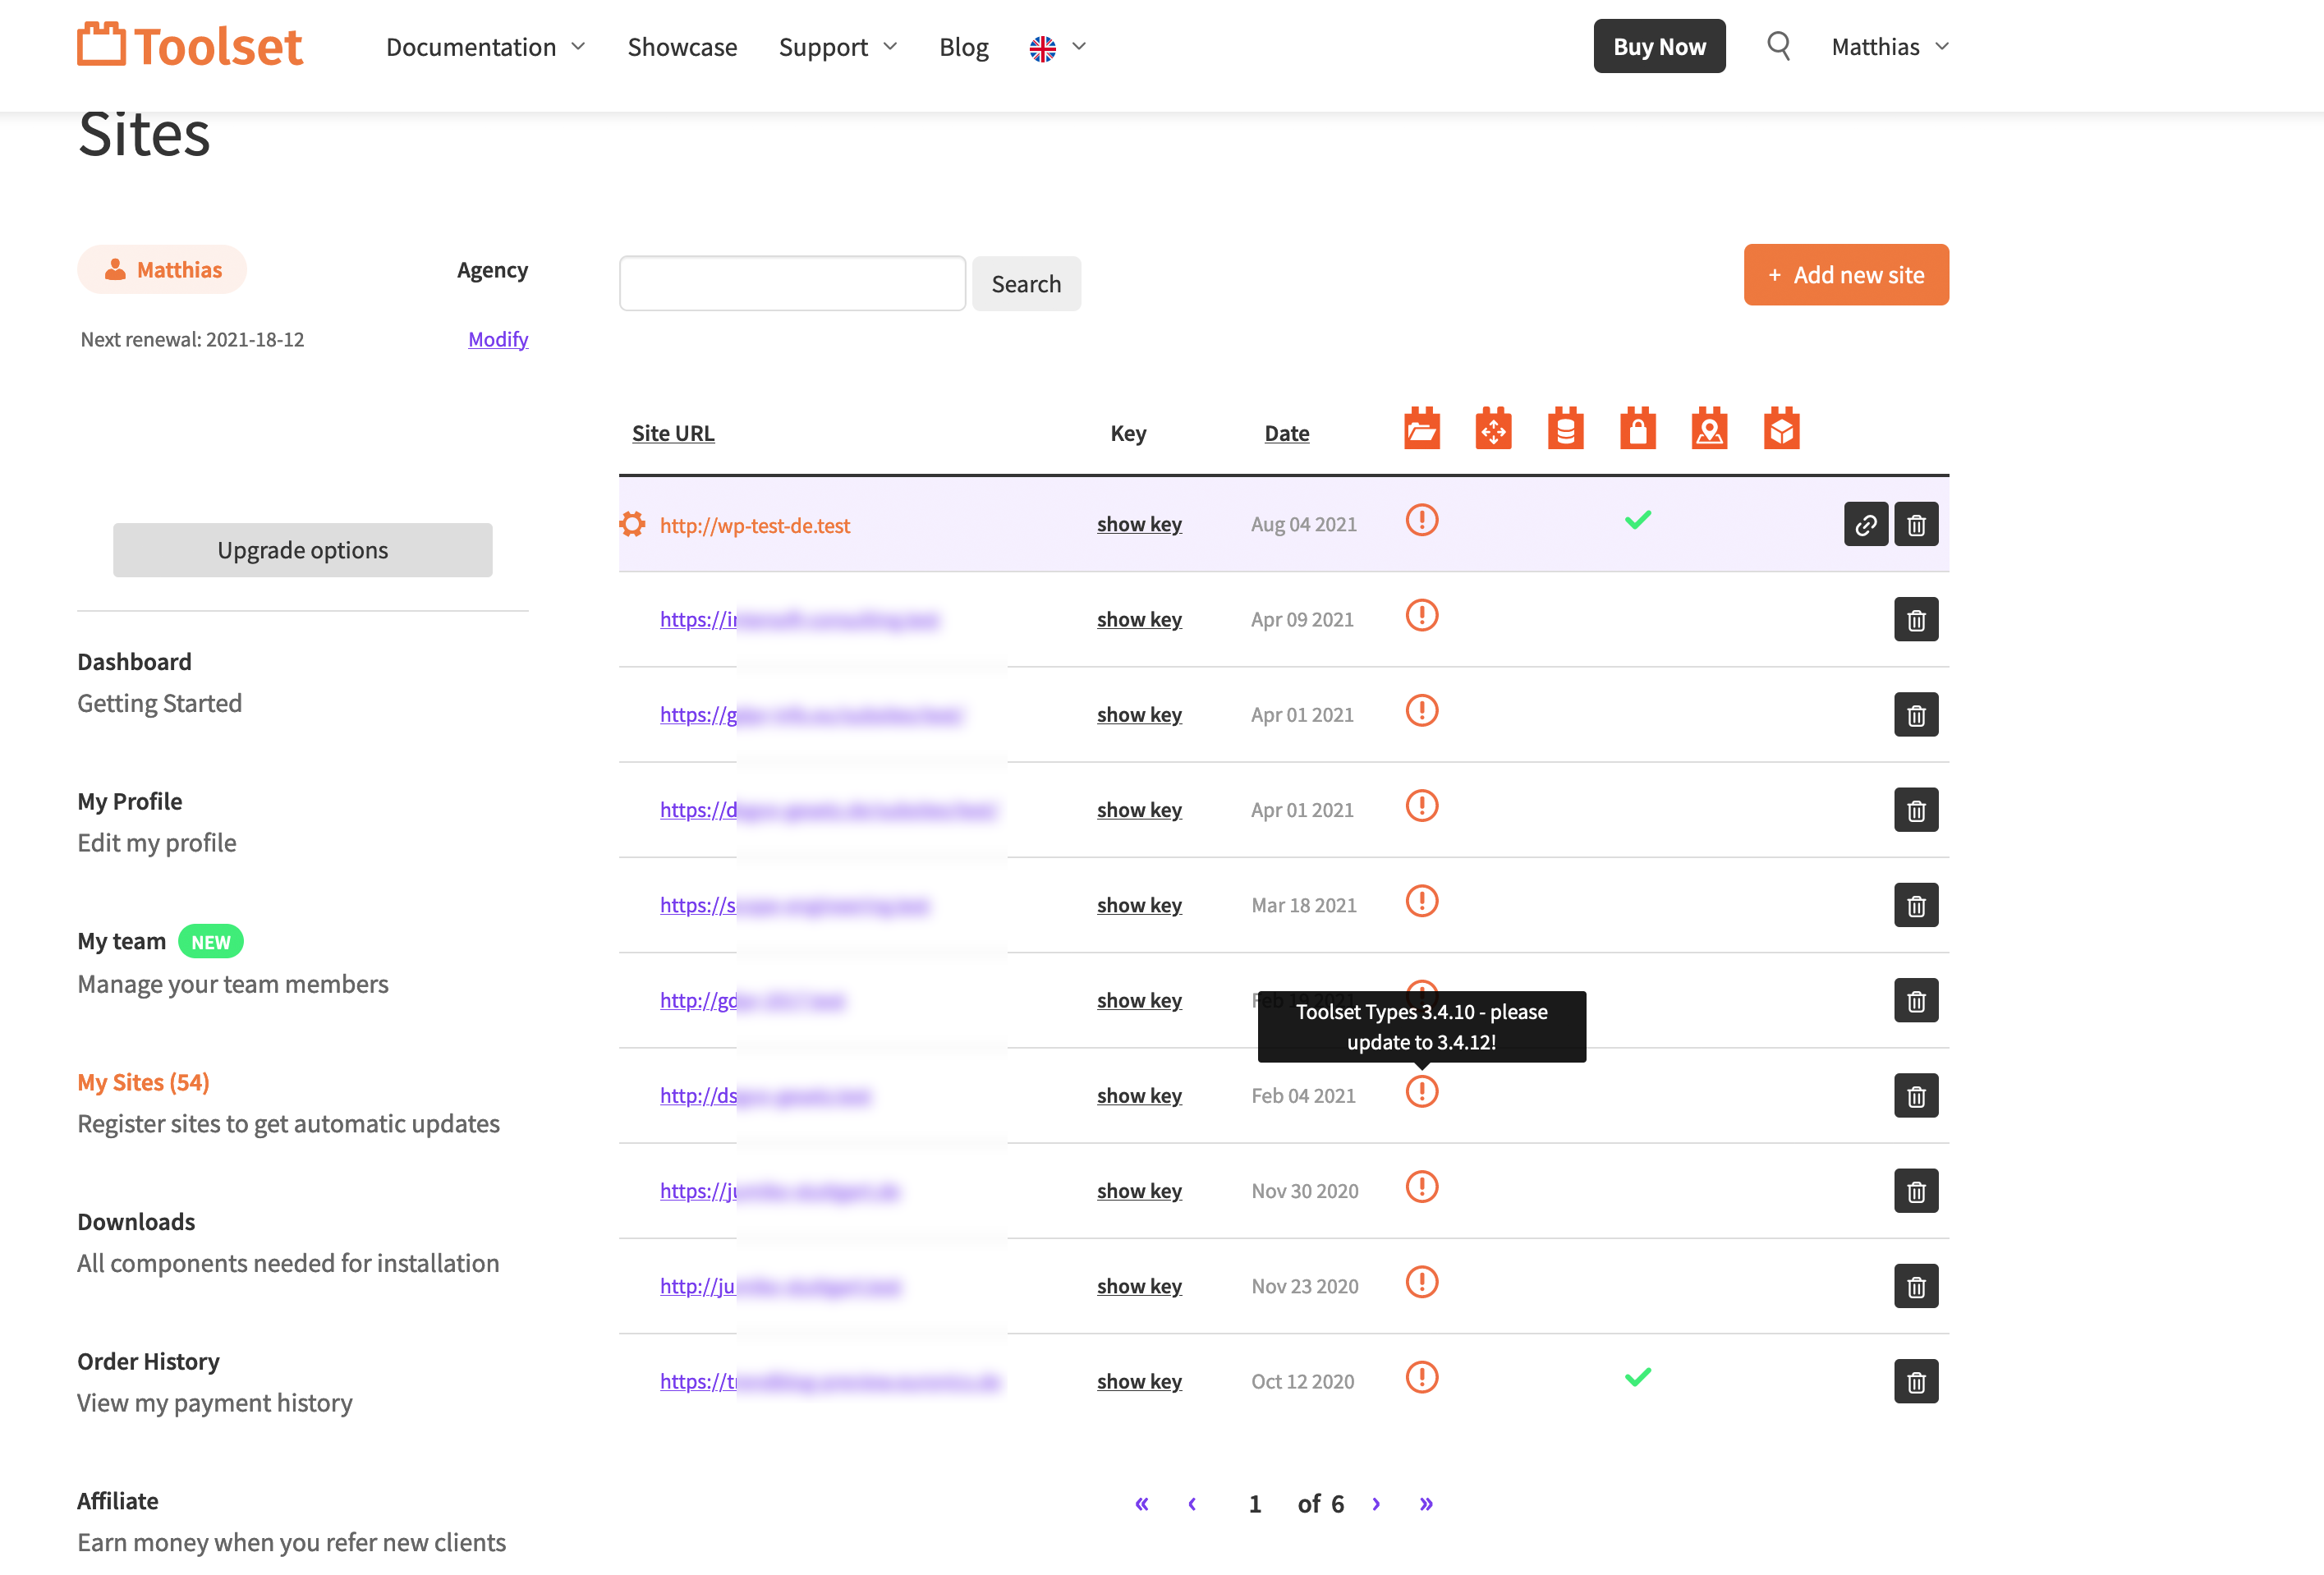The width and height of the screenshot is (2324, 1575).
Task: Delete the site registered Feb 04 2021
Action: pos(1916,1096)
